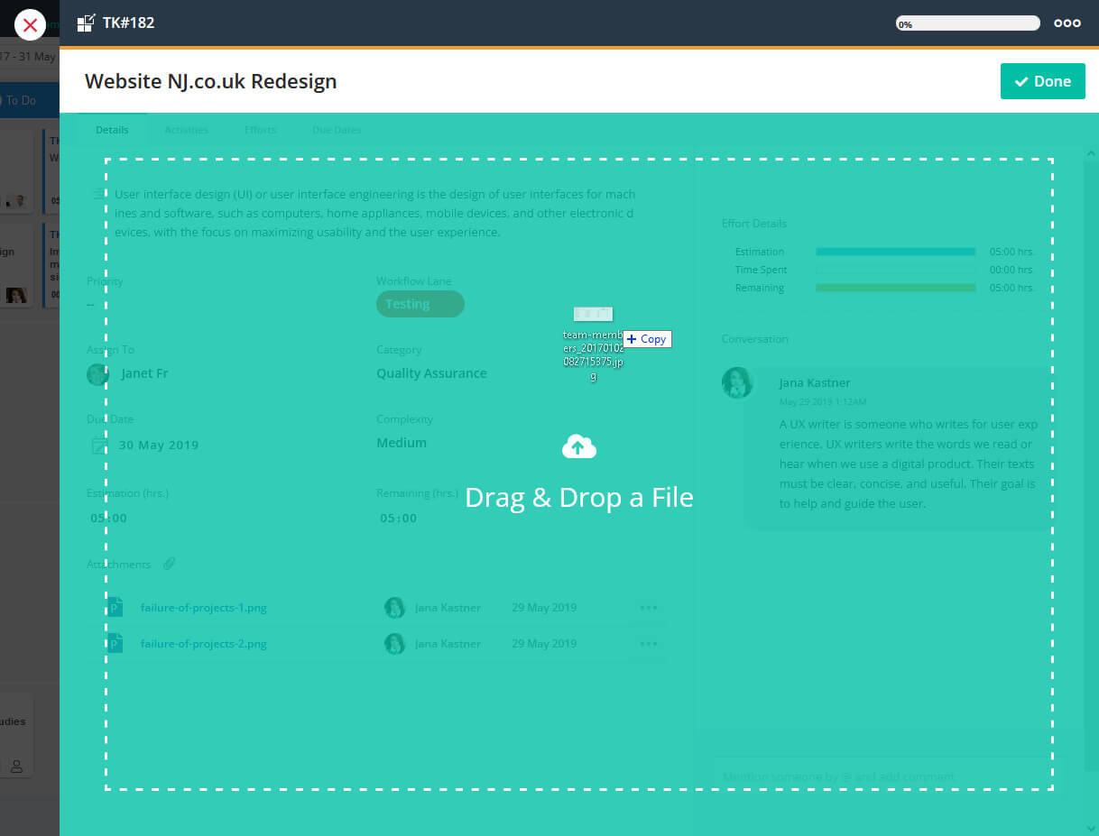1099x836 pixels.
Task: Click the 0% task progress bar
Action: coord(967,24)
